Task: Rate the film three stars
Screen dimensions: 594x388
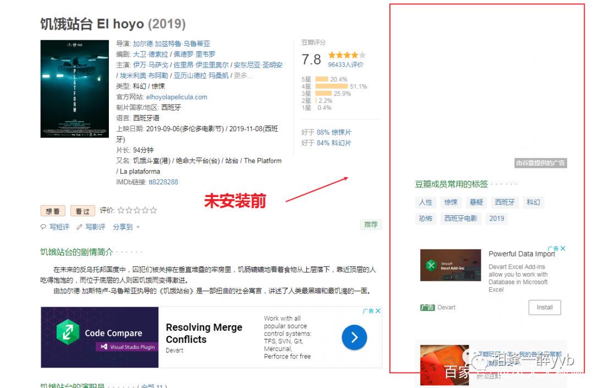Action: (137, 210)
